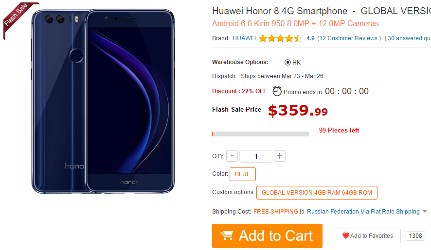The width and height of the screenshot is (431, 250).
Task: Click the red heart favorites icon
Action: (x=345, y=235)
